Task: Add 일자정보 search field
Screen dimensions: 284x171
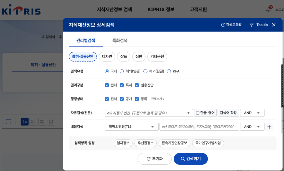Action: point(123,143)
